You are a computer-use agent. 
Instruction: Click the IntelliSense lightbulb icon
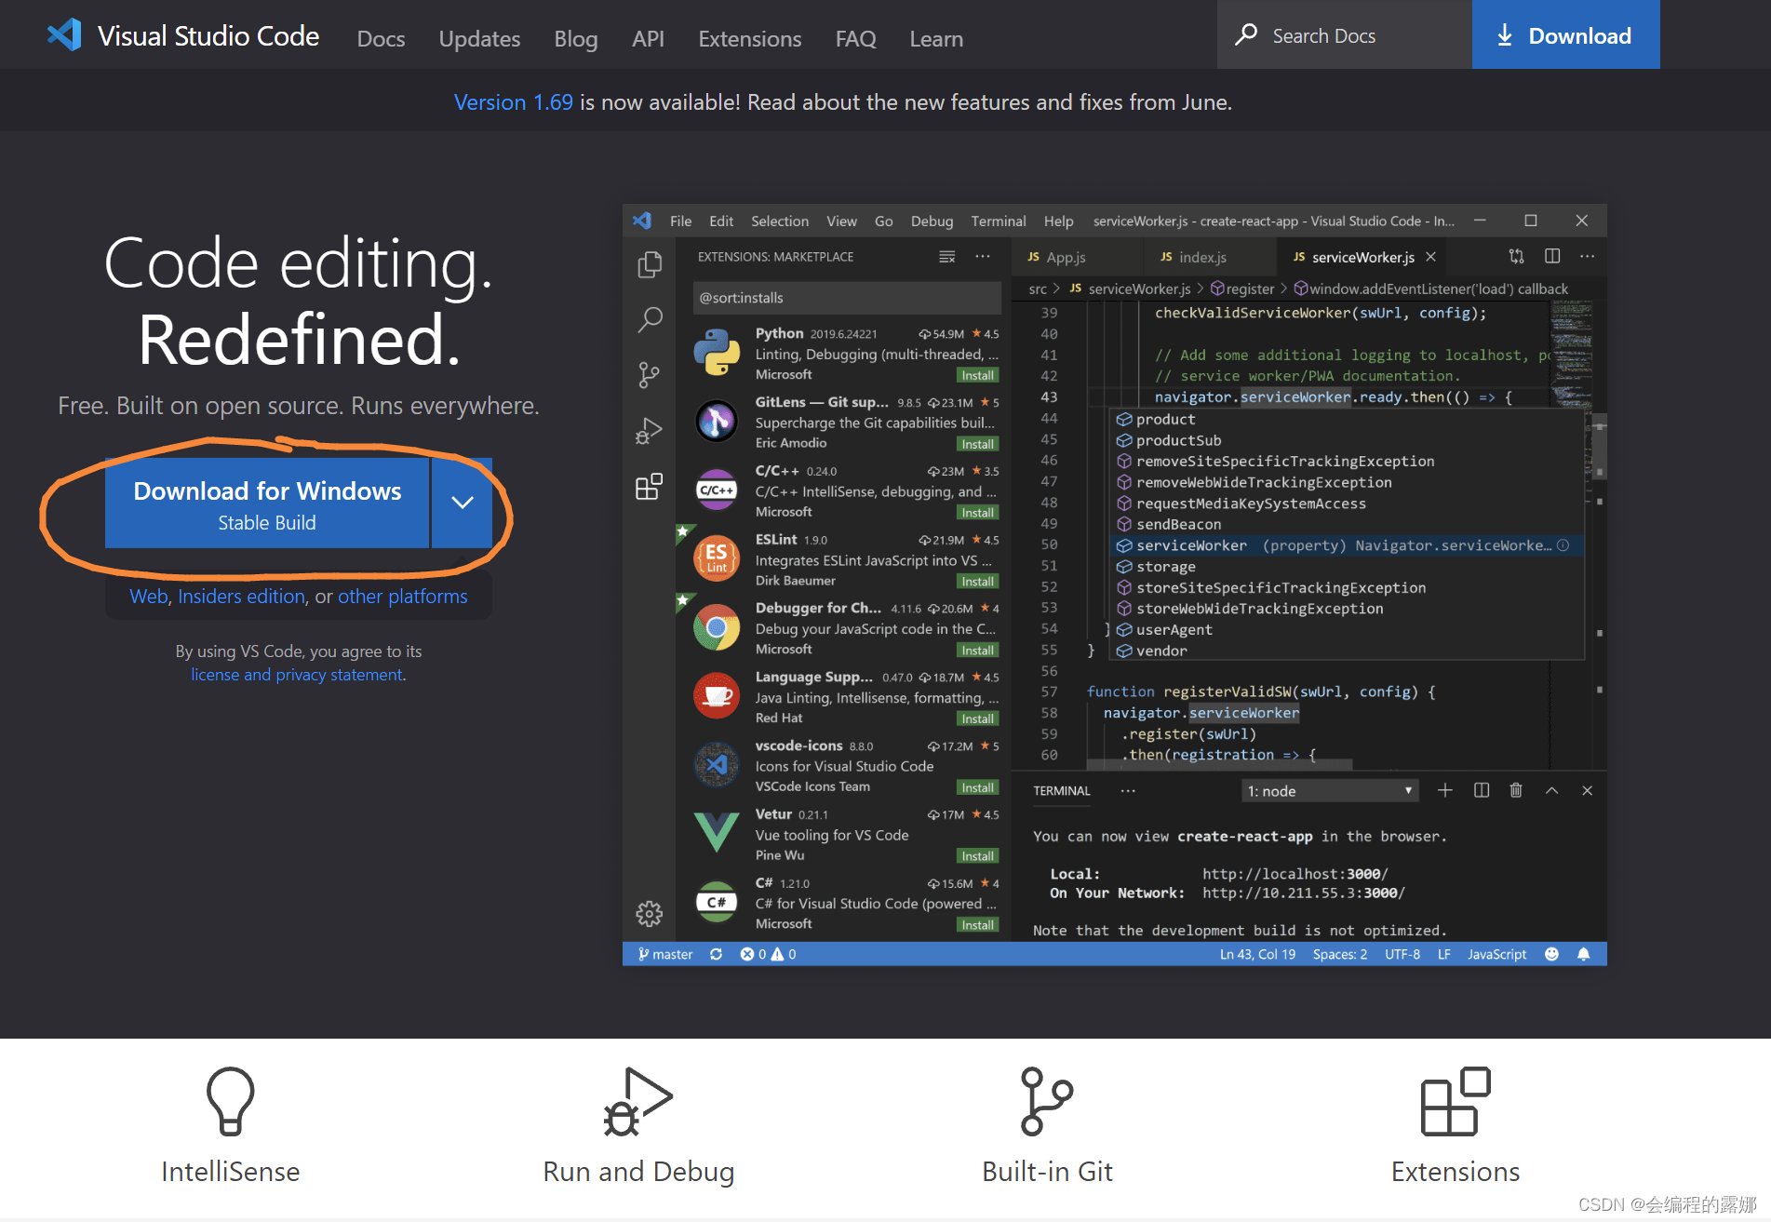tap(230, 1101)
